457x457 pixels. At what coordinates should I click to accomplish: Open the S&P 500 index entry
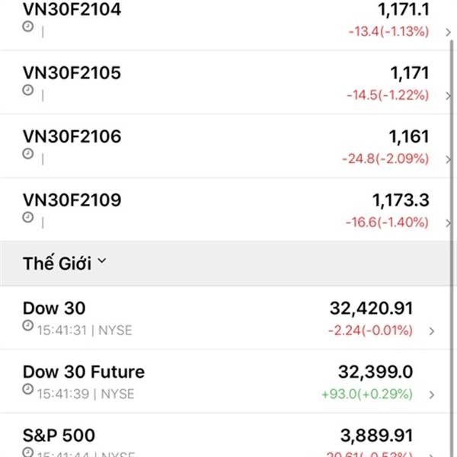coord(226,436)
